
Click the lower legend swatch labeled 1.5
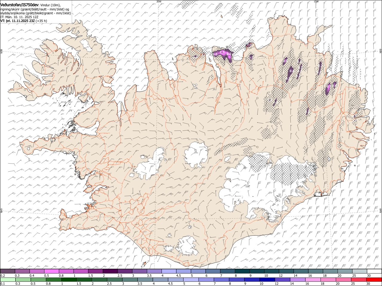[x=84, y=279]
